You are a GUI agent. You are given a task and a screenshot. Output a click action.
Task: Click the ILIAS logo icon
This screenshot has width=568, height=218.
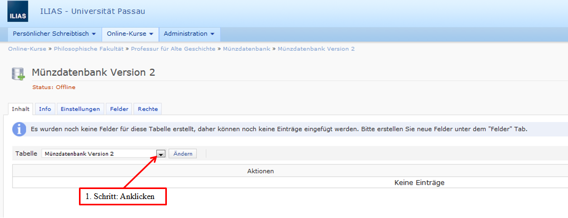pos(17,12)
